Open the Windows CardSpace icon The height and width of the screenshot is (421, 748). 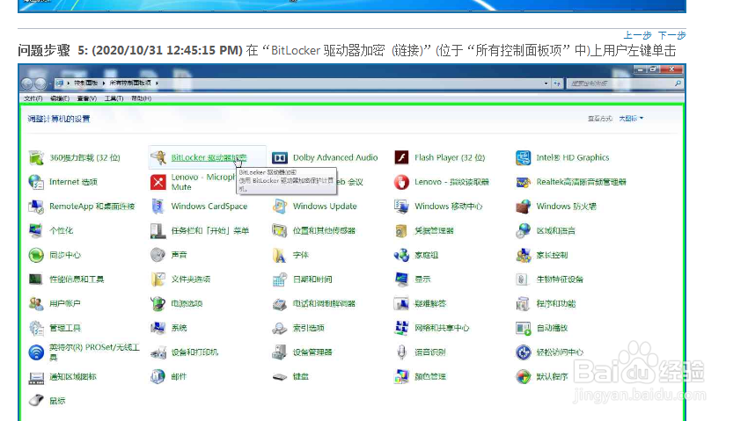(158, 207)
